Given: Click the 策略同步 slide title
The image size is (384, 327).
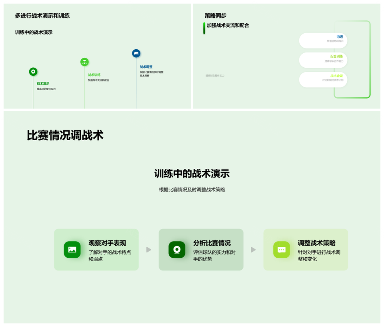Looking at the screenshot, I should [x=216, y=16].
